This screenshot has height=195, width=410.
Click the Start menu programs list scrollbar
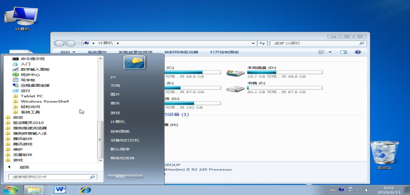click(x=101, y=107)
